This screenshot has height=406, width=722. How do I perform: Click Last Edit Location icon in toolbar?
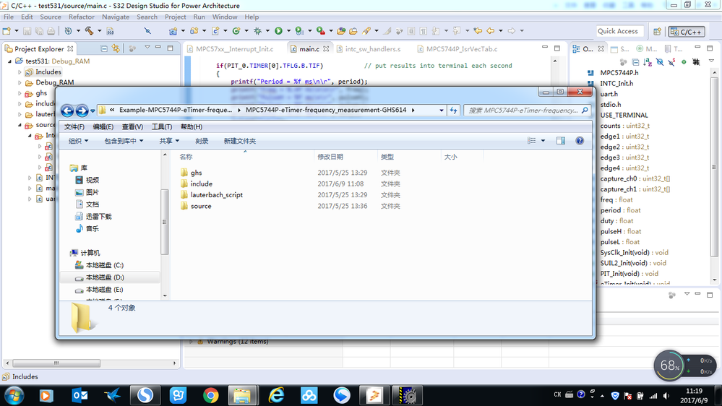[478, 31]
